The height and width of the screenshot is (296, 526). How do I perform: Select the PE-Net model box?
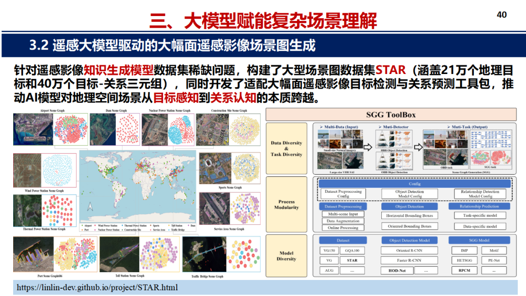click(x=494, y=260)
